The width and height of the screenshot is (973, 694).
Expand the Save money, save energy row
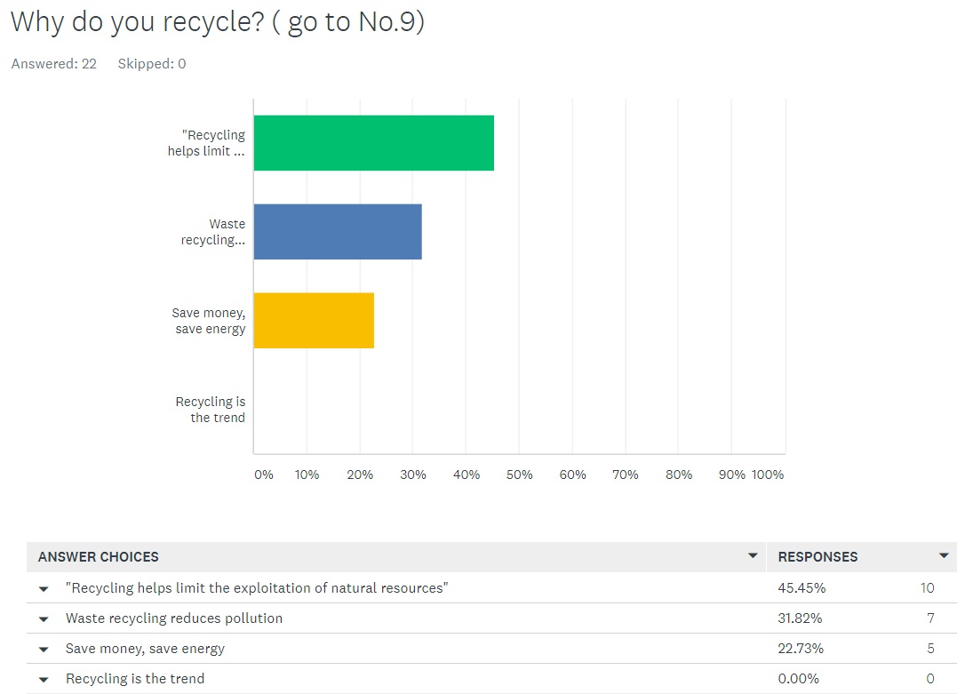coord(44,649)
